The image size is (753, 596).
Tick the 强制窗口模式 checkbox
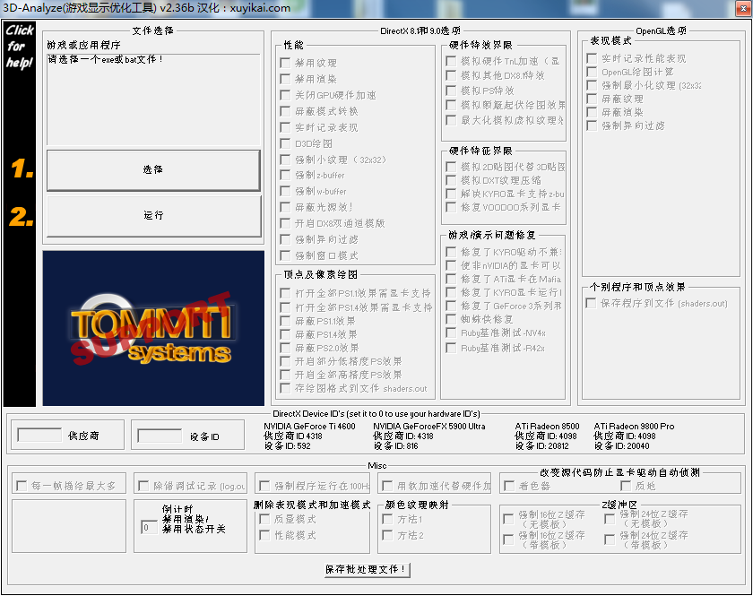click(285, 255)
